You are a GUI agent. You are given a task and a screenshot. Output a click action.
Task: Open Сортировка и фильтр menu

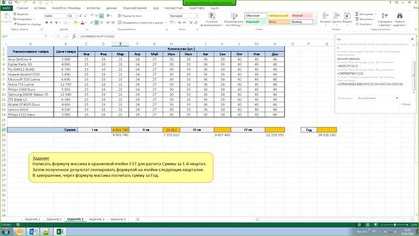385,19
